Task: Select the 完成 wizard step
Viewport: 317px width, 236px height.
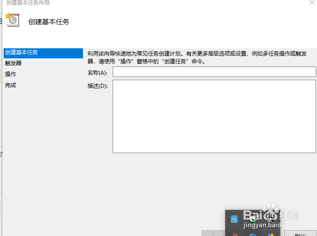Action: point(10,85)
